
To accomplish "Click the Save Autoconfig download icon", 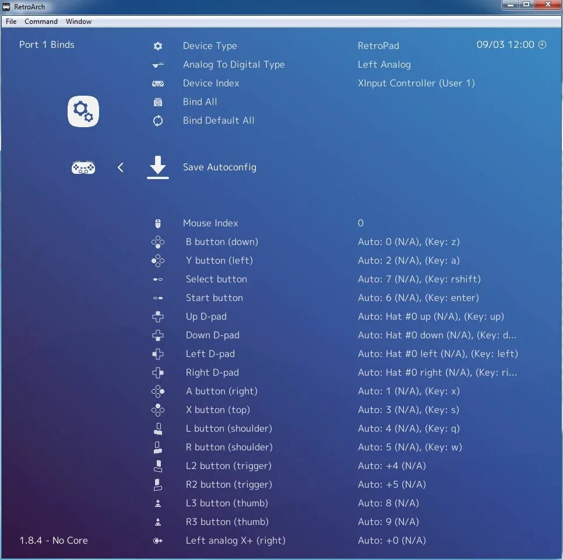I will point(158,167).
